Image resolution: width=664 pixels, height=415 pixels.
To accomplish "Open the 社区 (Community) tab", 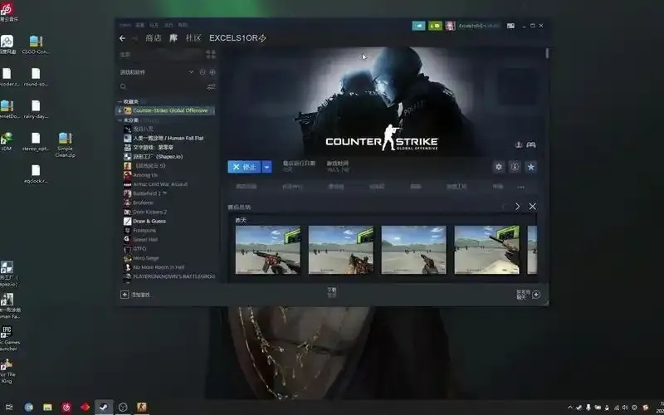I will (193, 38).
